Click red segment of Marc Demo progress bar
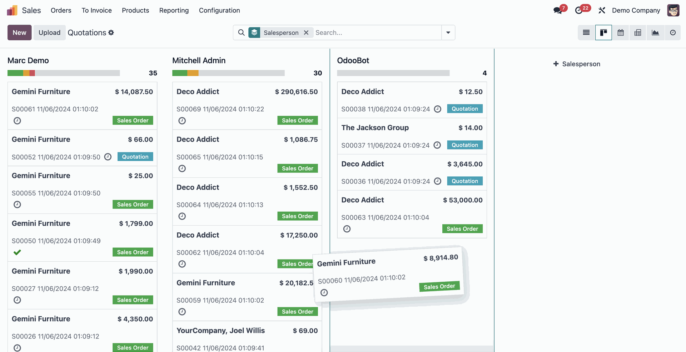 [32, 73]
